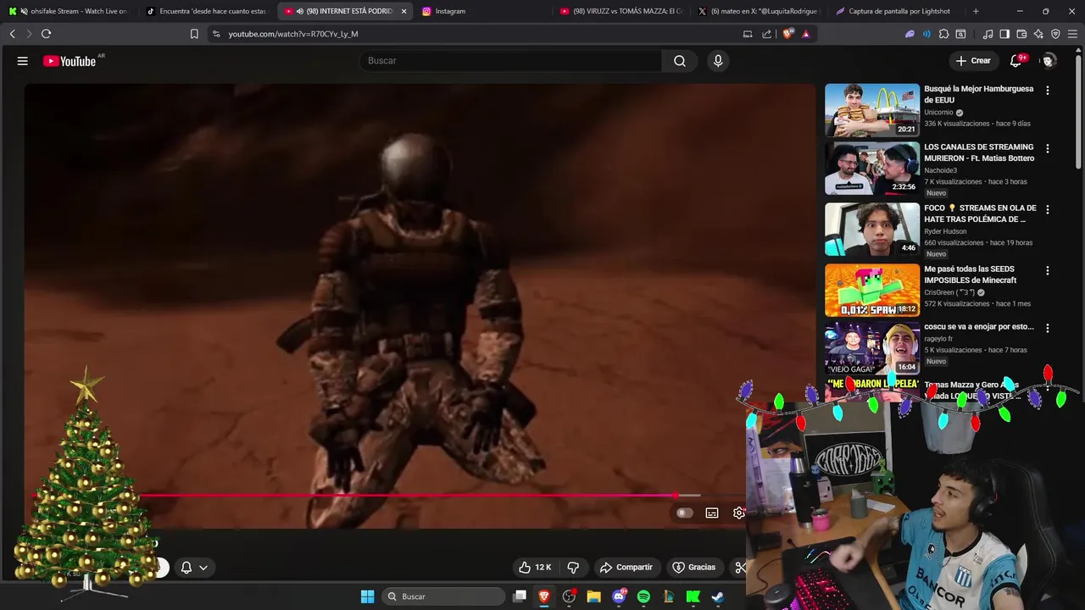Open the scissors clip button

(x=739, y=568)
